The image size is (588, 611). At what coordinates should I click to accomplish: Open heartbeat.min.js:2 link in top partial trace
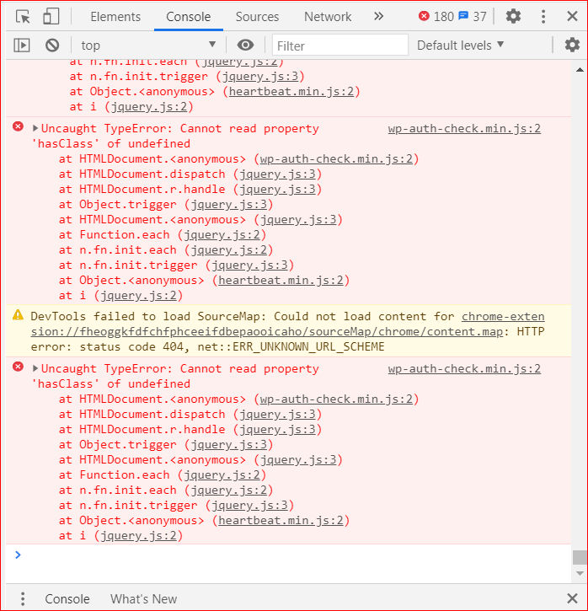(x=291, y=92)
